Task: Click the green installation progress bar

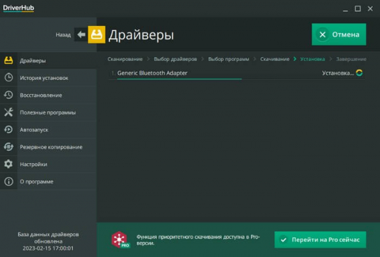Action: (179, 79)
